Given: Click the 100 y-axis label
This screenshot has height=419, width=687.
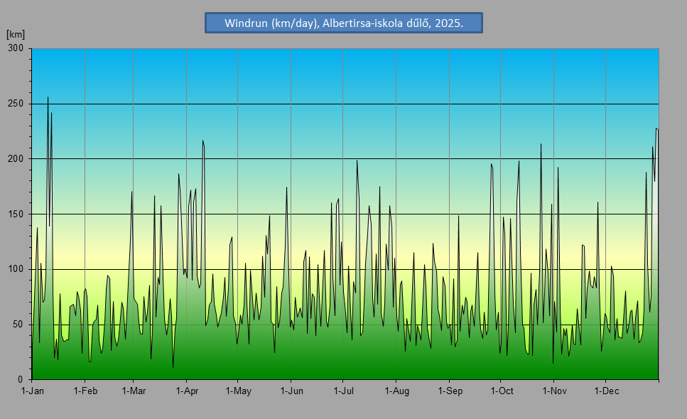Looking at the screenshot, I should [x=16, y=269].
